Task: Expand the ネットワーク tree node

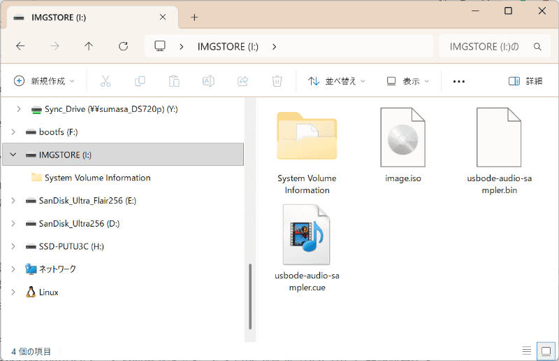Action: tap(13, 269)
